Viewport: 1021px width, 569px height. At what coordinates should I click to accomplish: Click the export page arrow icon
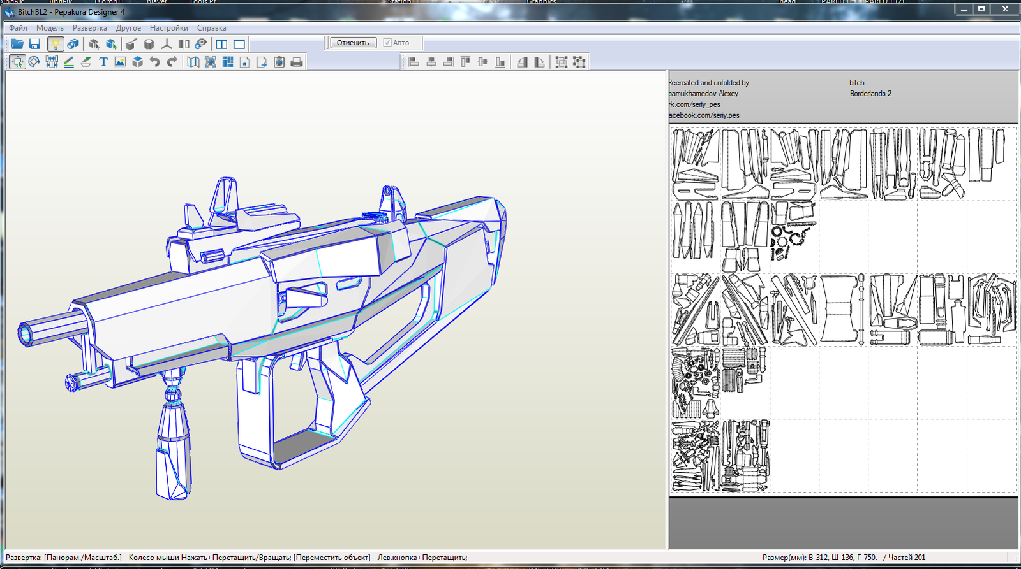point(262,62)
